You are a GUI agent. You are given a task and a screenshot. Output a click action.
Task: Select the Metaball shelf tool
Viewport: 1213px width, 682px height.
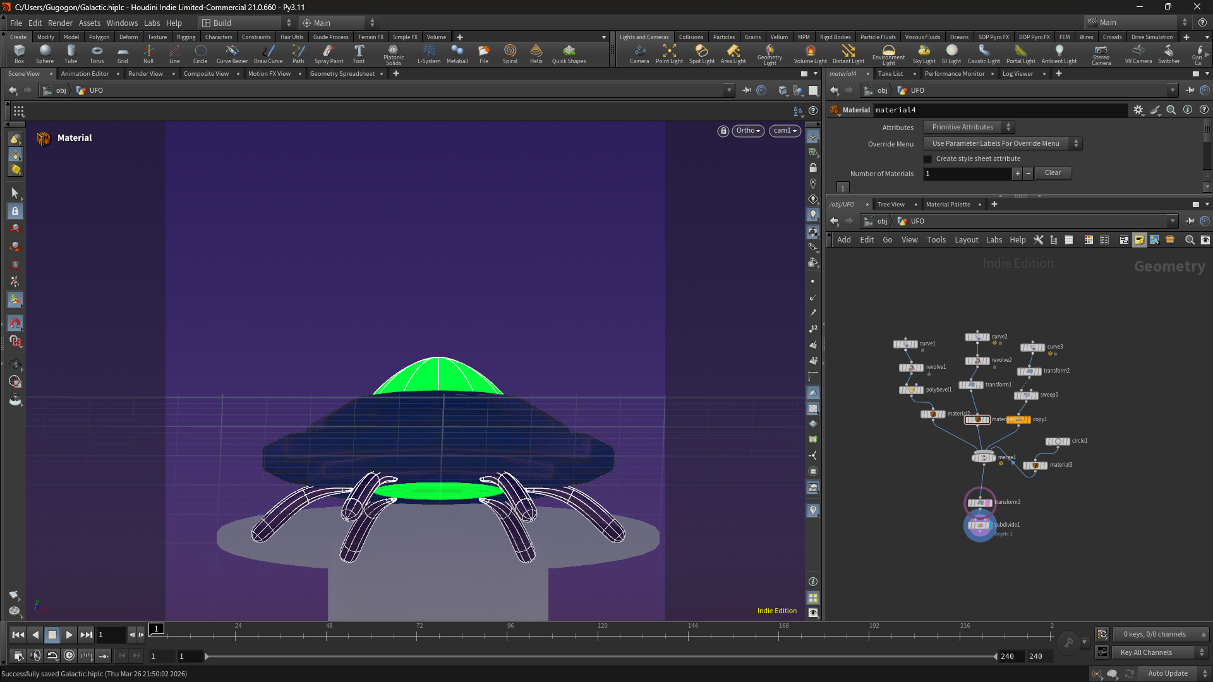click(457, 54)
